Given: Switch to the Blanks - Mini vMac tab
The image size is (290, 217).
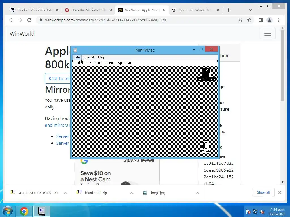Looking at the screenshot, I should coord(34,10).
